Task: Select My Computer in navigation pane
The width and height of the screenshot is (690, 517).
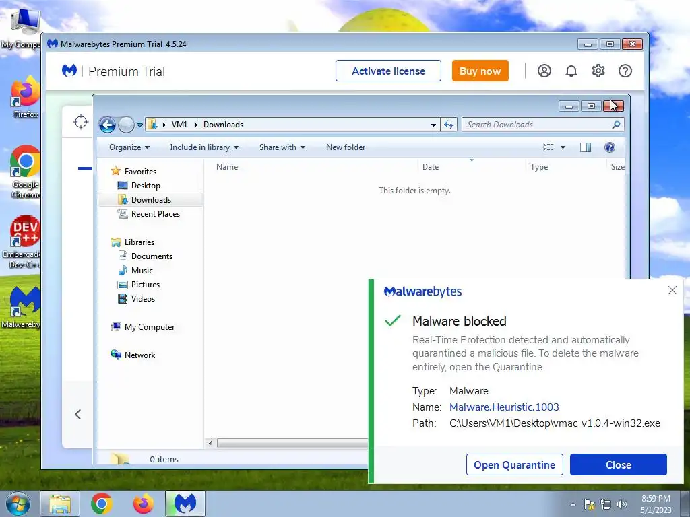Action: coord(149,327)
